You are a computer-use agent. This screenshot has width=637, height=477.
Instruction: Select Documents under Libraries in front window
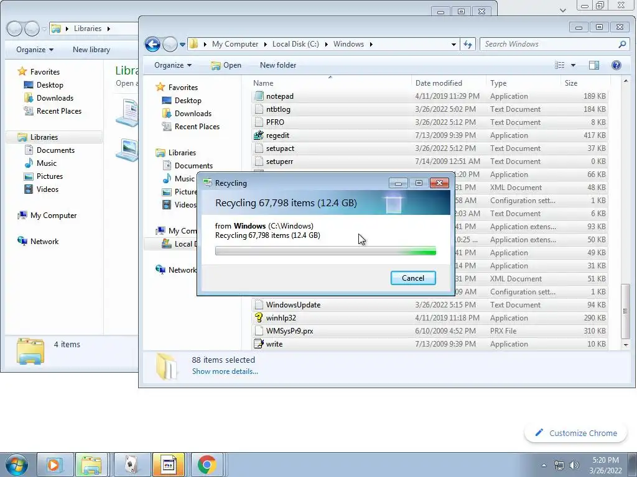tap(193, 165)
